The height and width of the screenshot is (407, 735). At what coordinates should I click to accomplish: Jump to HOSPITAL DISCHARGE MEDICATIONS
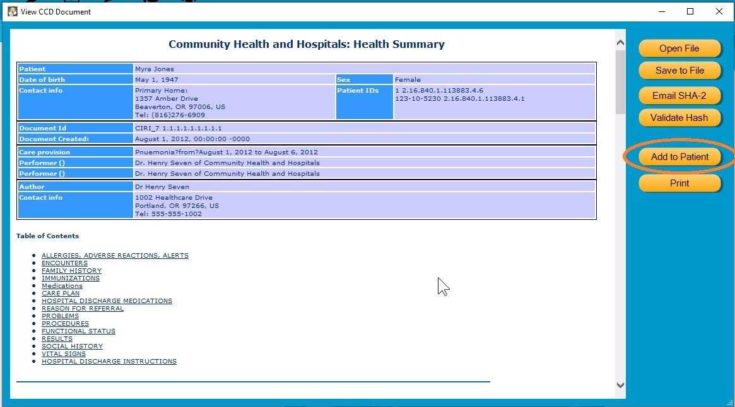click(x=107, y=301)
